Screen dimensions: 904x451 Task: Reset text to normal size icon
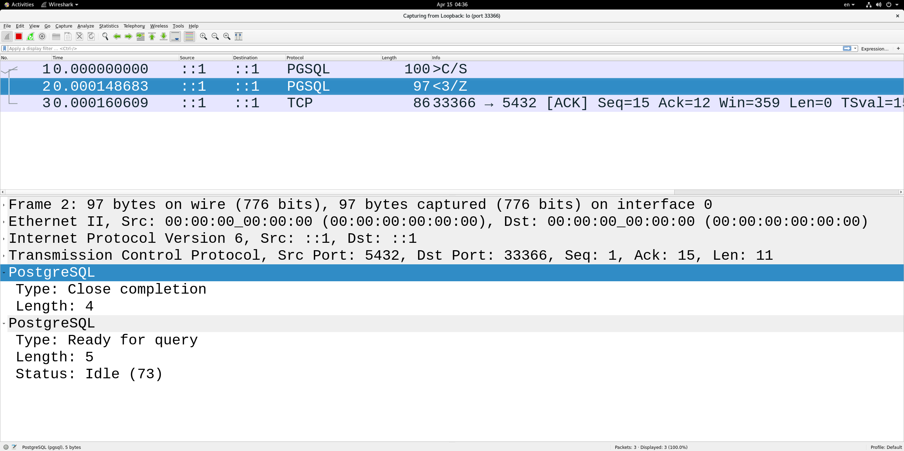[227, 36]
